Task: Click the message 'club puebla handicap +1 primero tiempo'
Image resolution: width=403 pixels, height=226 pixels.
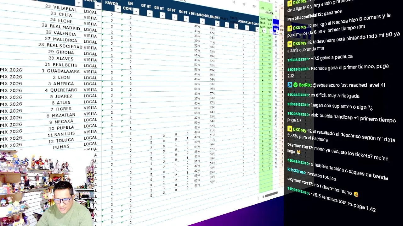Action: pos(353,118)
